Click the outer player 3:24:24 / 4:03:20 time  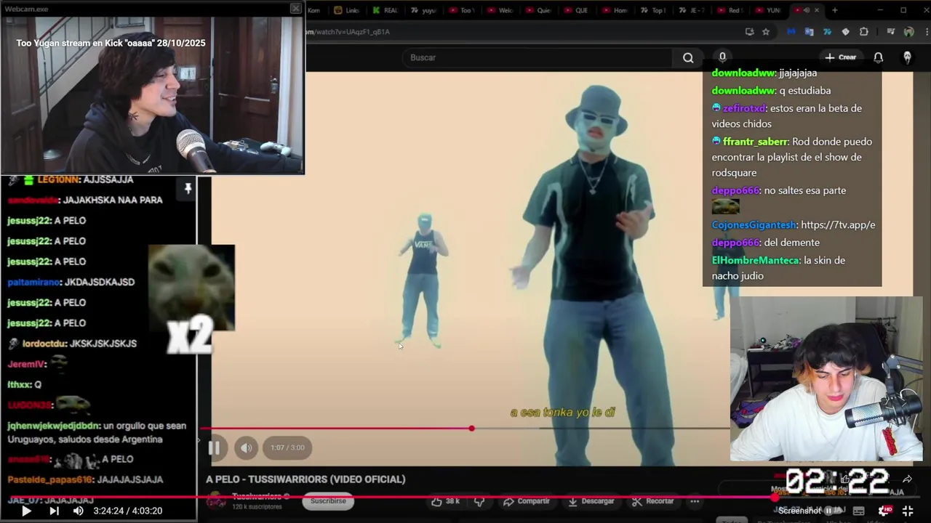(x=127, y=511)
